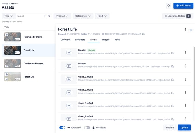Play the Master mp4 media preview
The width and height of the screenshot is (195, 133).
point(69,66)
